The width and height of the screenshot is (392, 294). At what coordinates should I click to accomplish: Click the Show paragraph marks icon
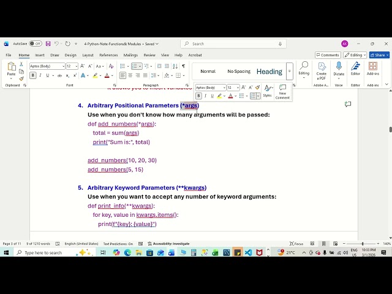coord(184,66)
